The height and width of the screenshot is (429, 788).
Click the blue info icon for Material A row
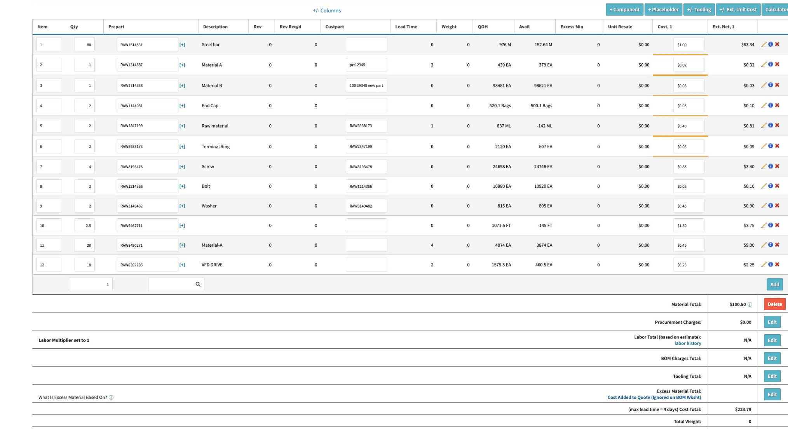tap(771, 65)
